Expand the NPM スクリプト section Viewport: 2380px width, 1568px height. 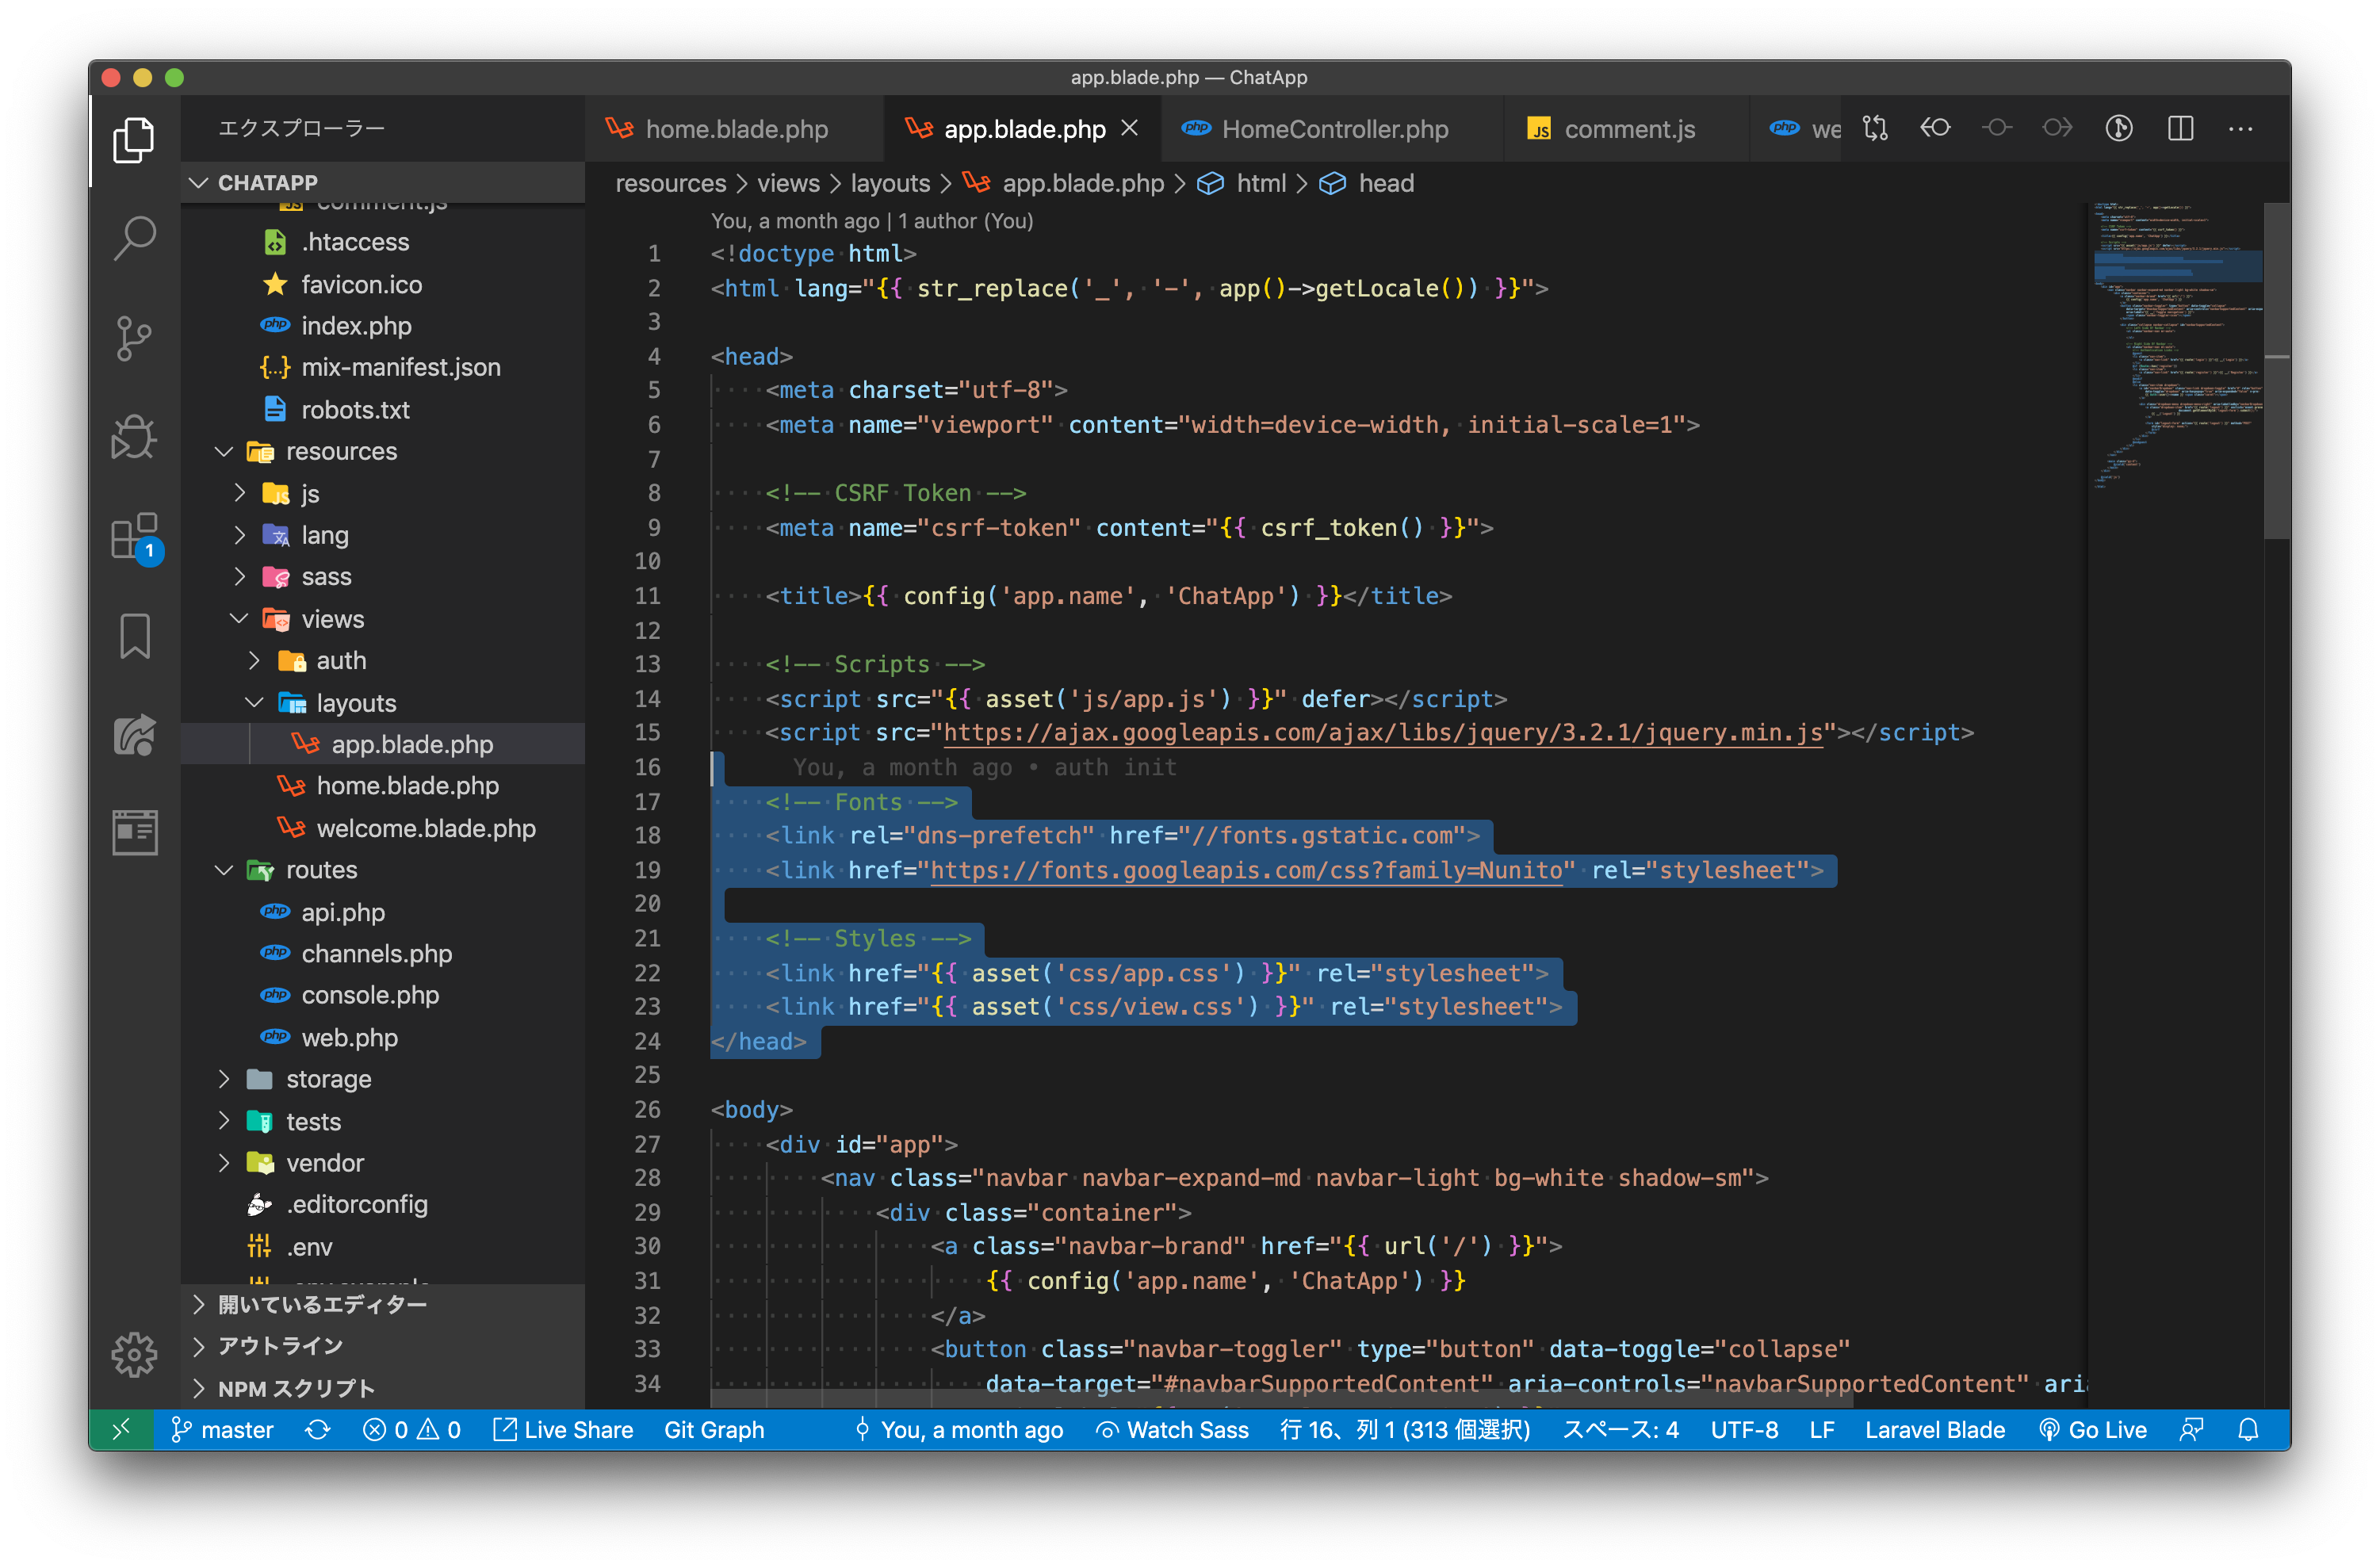[x=384, y=1389]
